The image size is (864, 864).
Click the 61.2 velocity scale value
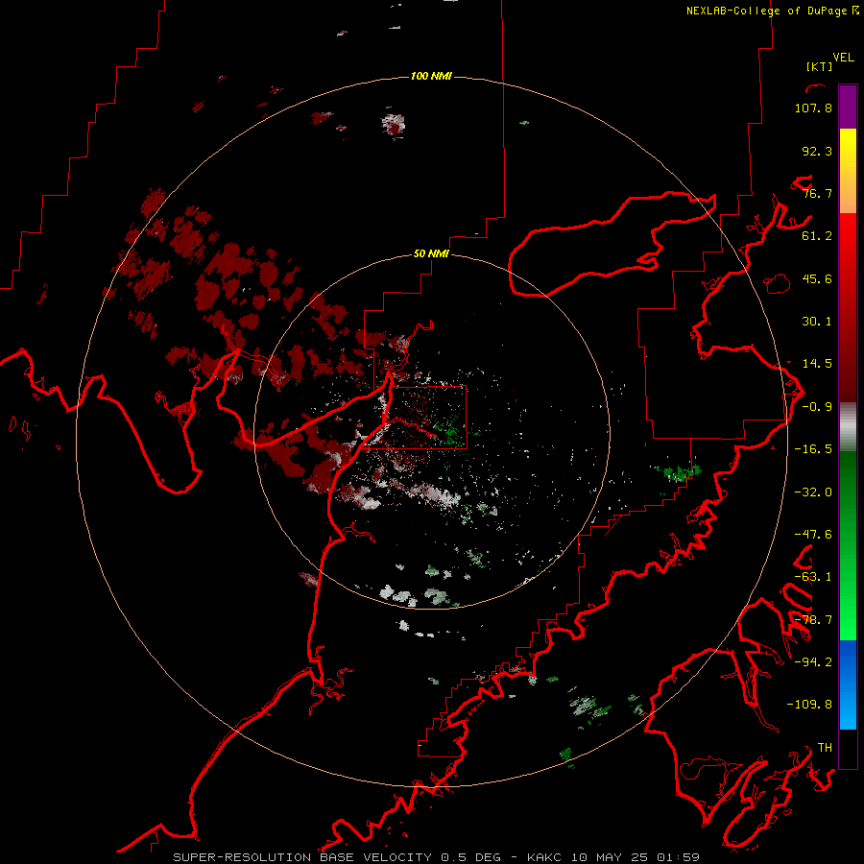817,236
